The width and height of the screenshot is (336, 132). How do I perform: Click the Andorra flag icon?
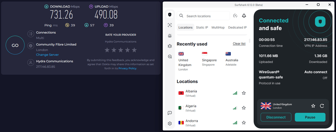[x=181, y=123]
